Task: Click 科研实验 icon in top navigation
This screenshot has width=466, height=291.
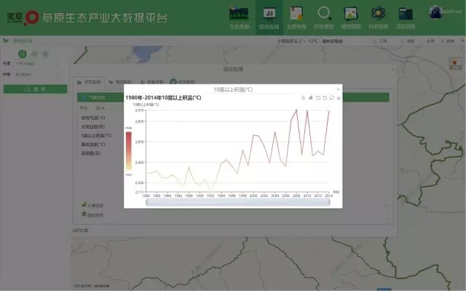Action: click(378, 16)
